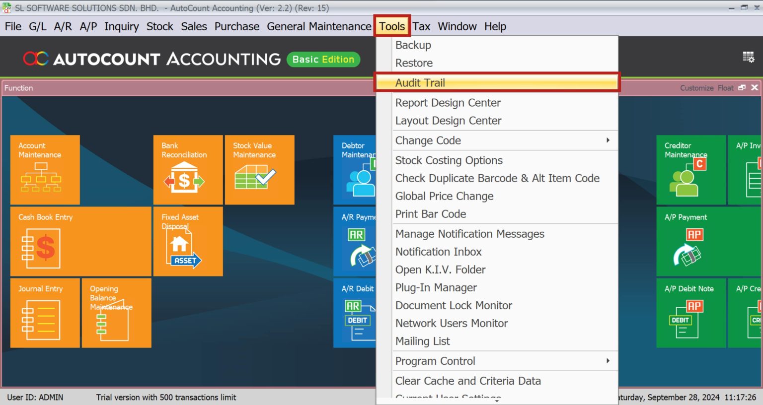Viewport: 763px width, 405px height.
Task: Click the Customize link on the Function panel
Action: click(x=696, y=88)
